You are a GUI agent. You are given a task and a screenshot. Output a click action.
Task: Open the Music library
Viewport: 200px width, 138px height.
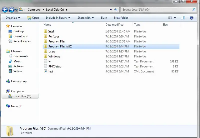17,61
